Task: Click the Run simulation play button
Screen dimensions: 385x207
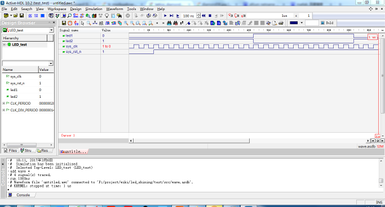Action: point(165,16)
